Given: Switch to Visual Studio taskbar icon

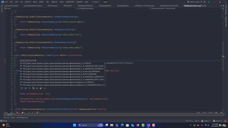Looking at the screenshot, I should [x=148, y=125].
